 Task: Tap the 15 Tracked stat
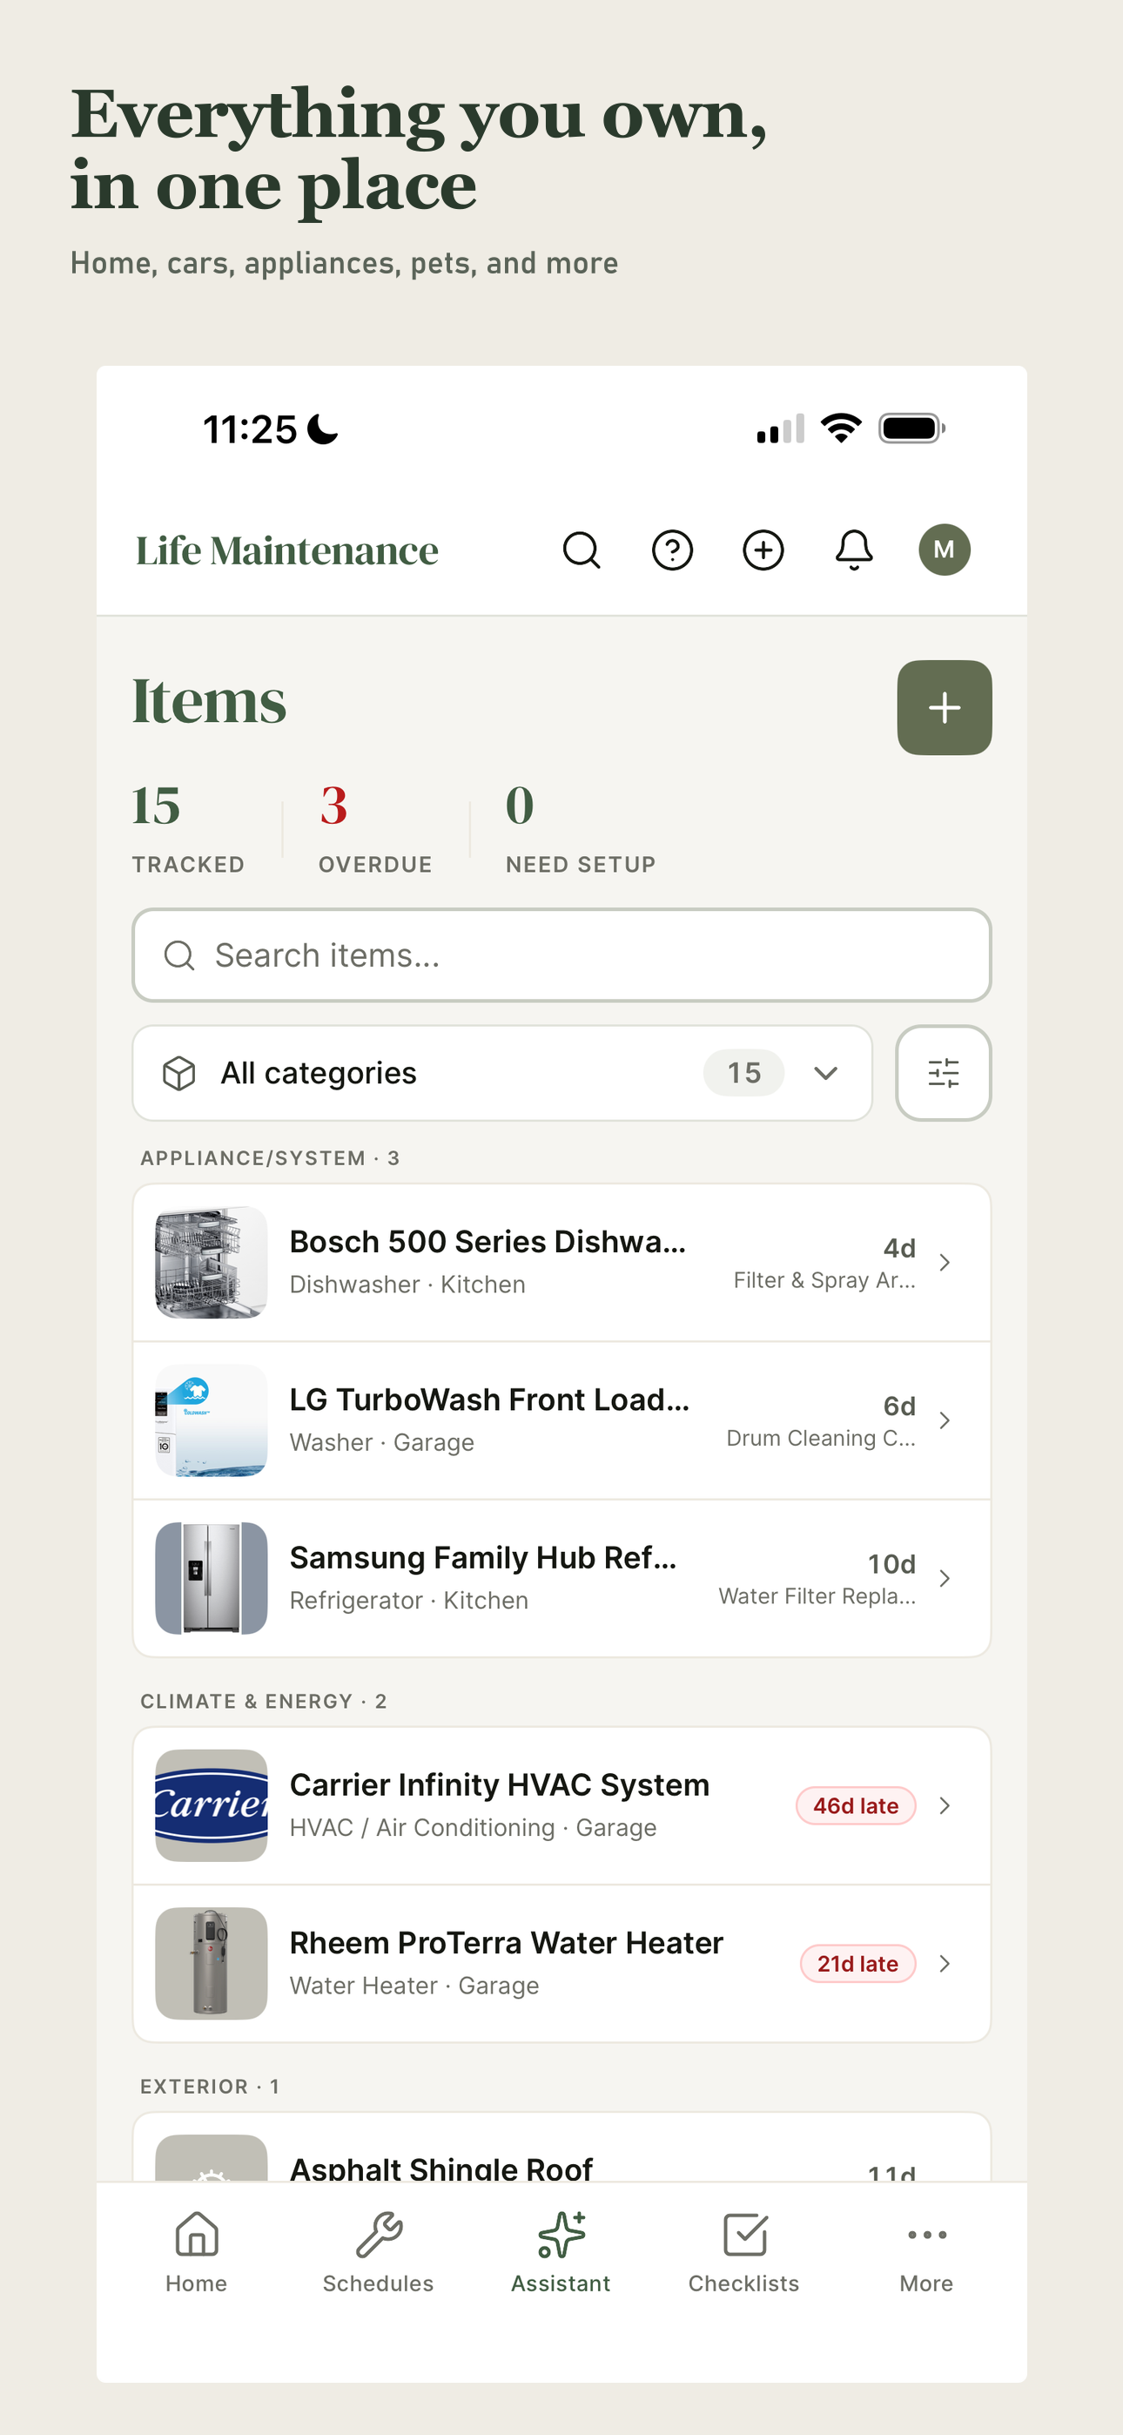click(x=188, y=829)
